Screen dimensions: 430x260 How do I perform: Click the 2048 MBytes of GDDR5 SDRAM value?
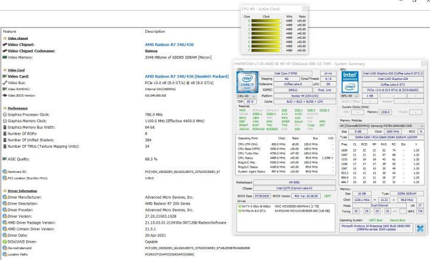tap(178, 57)
